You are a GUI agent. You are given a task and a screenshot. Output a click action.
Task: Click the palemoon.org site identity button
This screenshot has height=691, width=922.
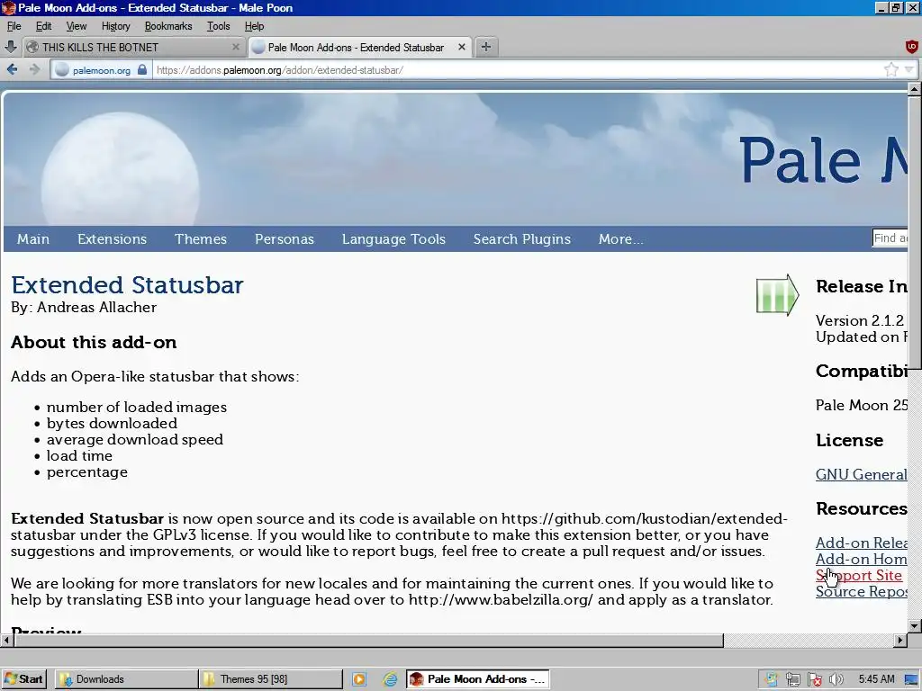point(101,70)
